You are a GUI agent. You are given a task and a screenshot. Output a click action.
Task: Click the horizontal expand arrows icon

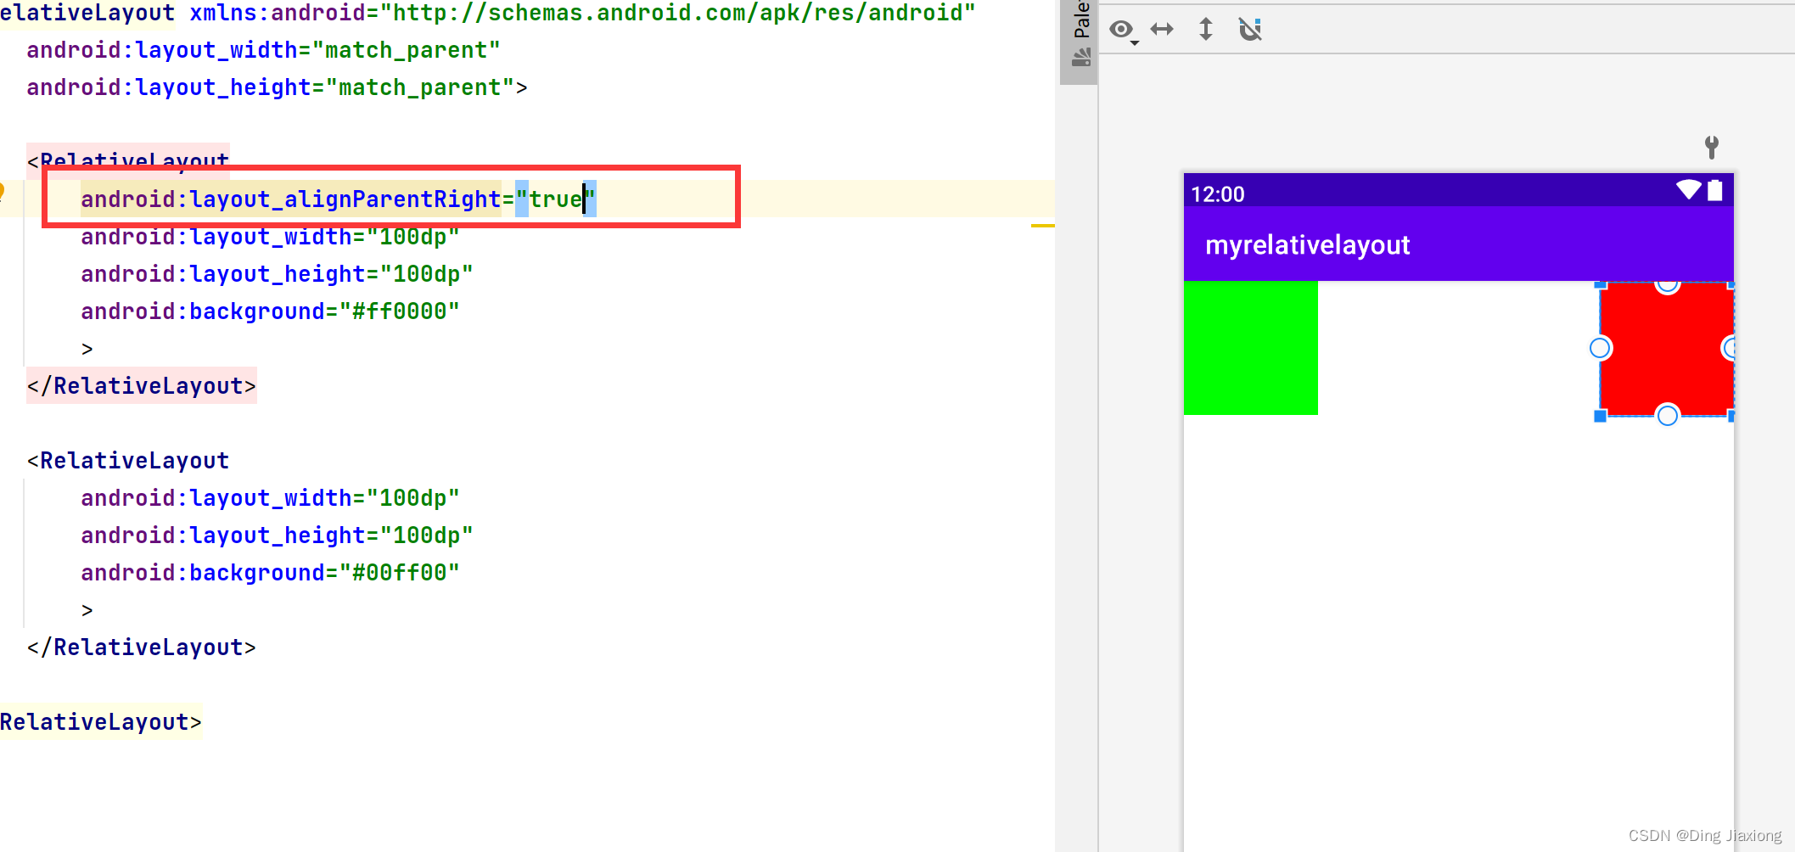click(1162, 30)
